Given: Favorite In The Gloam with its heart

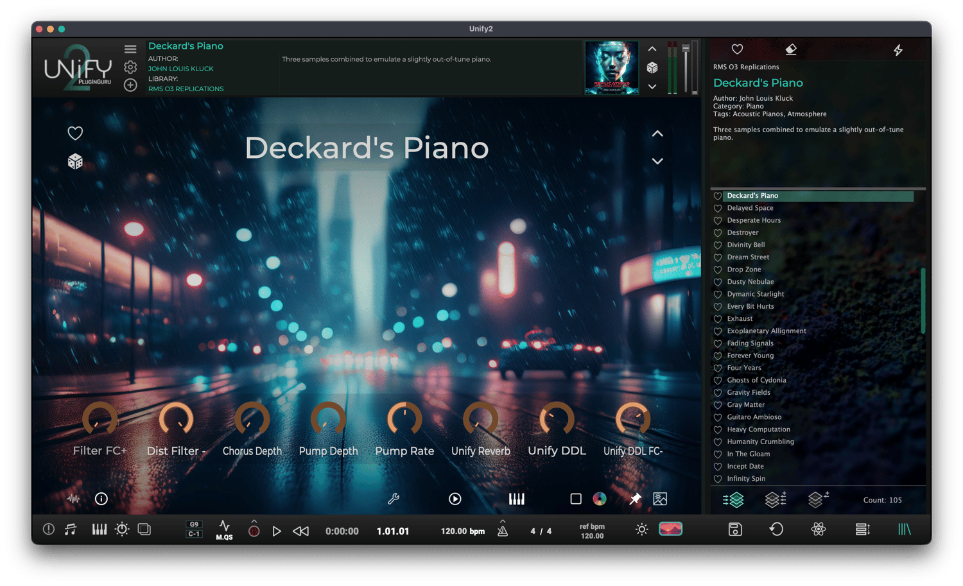Looking at the screenshot, I should [718, 454].
